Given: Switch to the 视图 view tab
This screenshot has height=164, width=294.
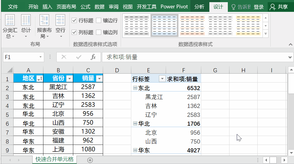Looking at the screenshot, I should pos(127,7).
